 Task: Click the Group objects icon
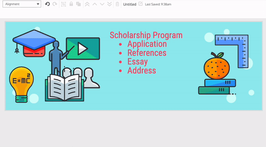64,4
